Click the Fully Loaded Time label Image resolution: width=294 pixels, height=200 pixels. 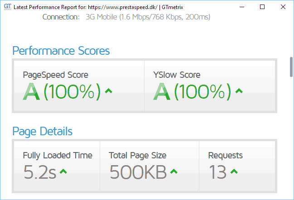(58, 155)
